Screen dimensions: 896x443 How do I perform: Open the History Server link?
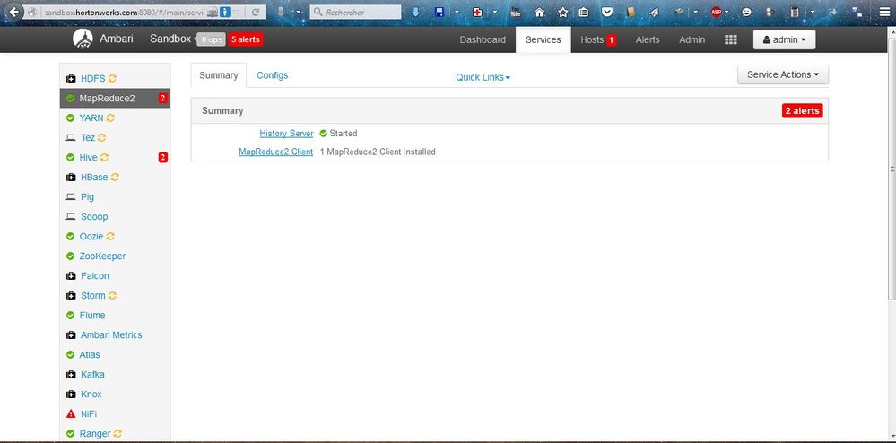pyautogui.click(x=286, y=134)
